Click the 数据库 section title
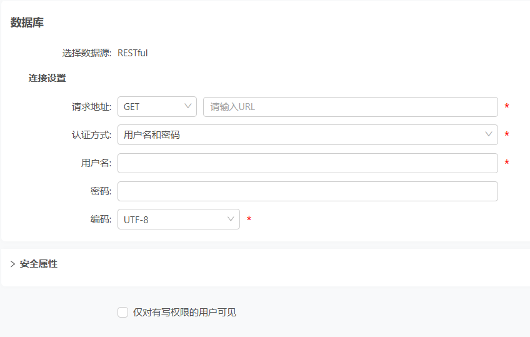Image resolution: width=530 pixels, height=337 pixels. 27,23
